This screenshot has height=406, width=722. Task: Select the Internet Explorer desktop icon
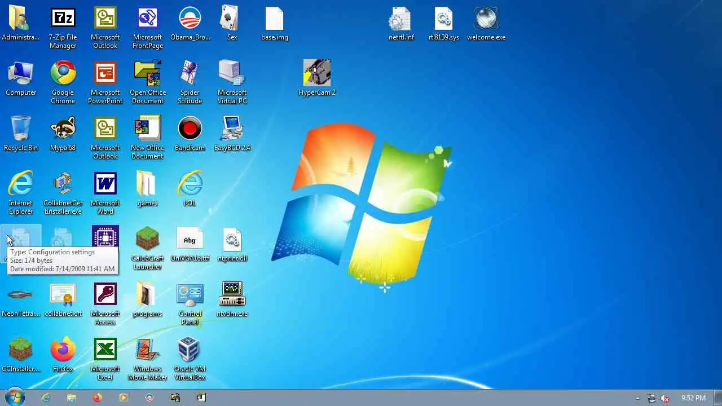[x=21, y=193]
